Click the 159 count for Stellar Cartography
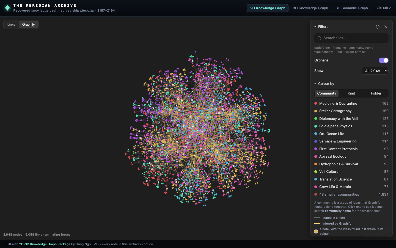 coord(385,111)
